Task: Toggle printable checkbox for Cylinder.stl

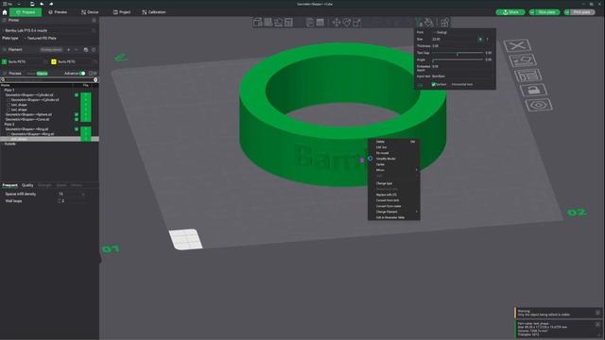Action: [77, 94]
